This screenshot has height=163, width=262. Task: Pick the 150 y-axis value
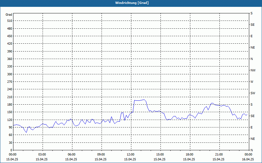(10, 112)
